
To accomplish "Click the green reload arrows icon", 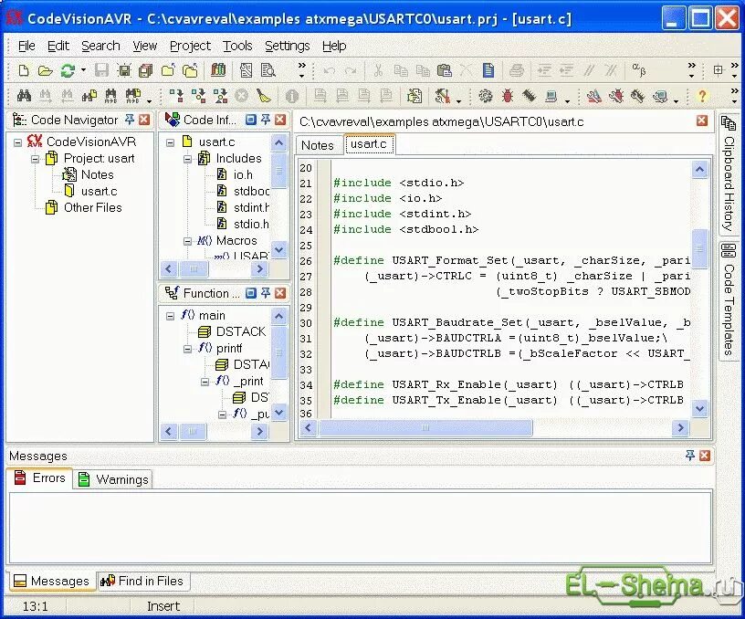I will (x=68, y=71).
